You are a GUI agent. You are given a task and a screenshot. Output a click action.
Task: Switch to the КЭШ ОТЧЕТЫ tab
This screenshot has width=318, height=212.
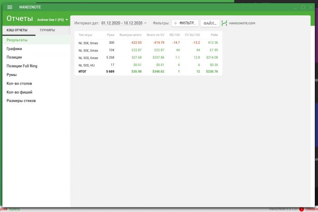click(17, 30)
